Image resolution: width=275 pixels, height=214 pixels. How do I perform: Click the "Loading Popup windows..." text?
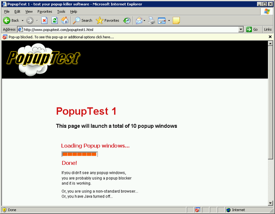click(x=95, y=146)
